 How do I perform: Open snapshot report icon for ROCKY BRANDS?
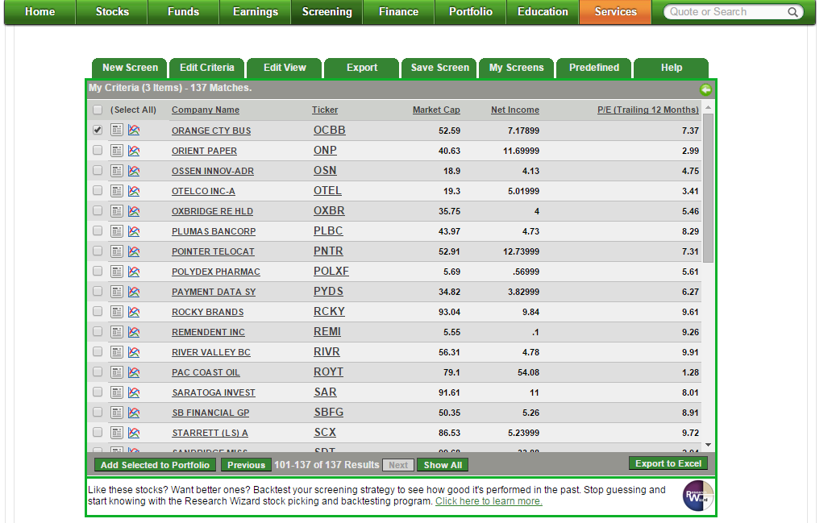point(117,311)
